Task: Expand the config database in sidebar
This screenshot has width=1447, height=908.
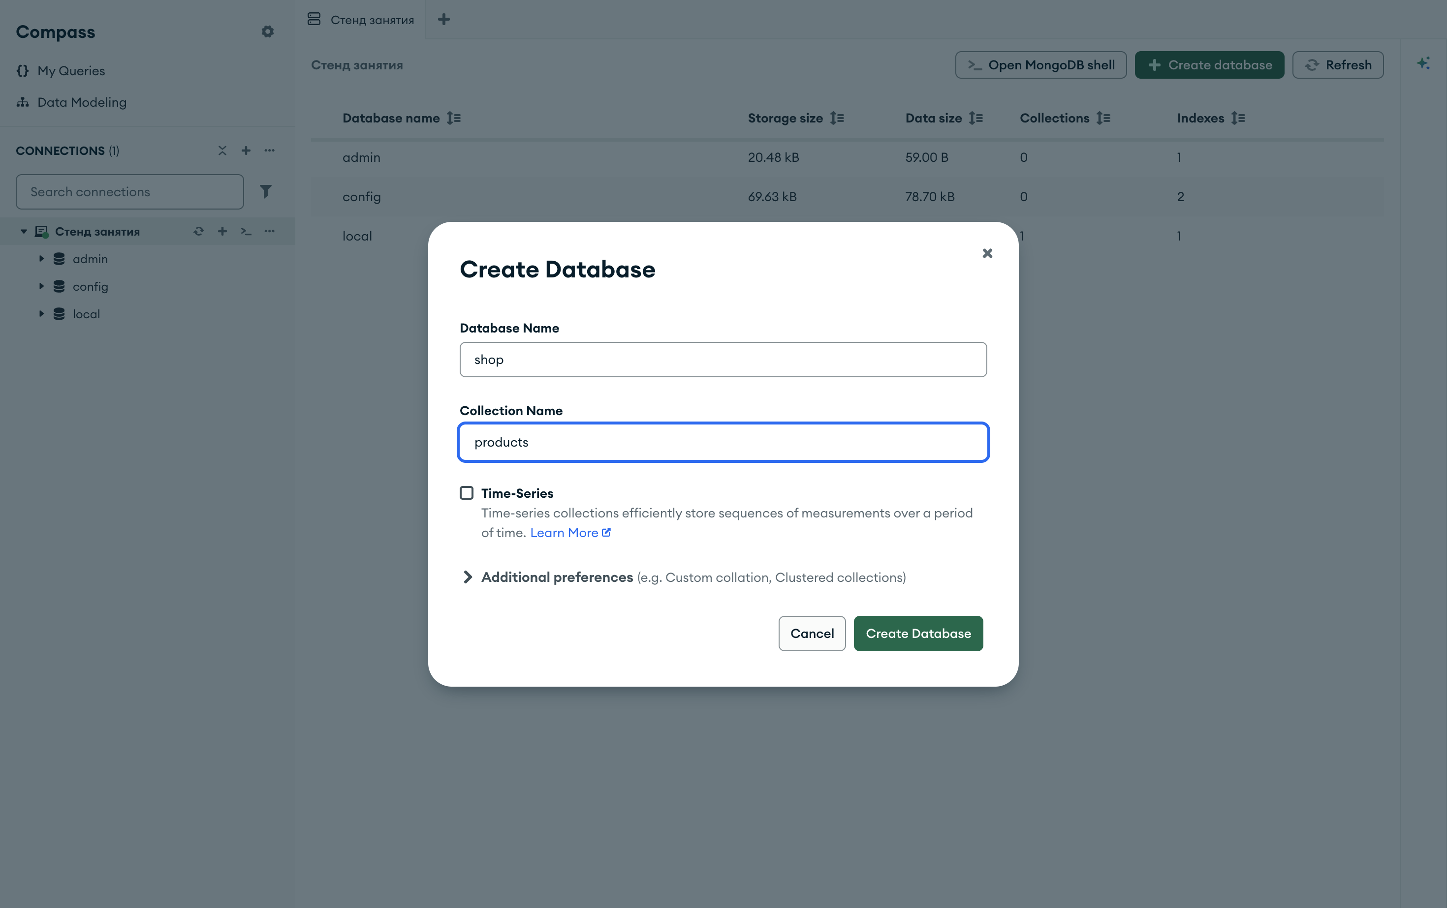Action: (x=41, y=286)
